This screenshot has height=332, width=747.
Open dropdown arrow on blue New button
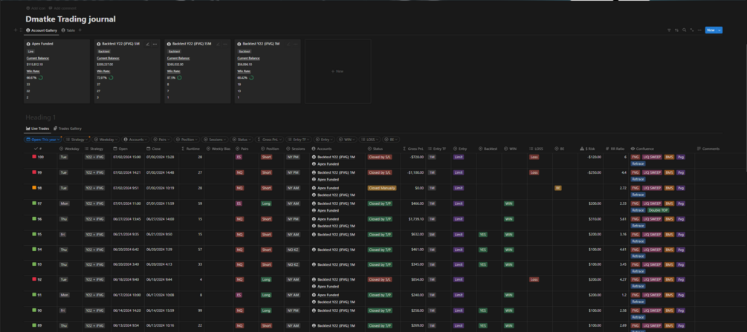(x=719, y=30)
